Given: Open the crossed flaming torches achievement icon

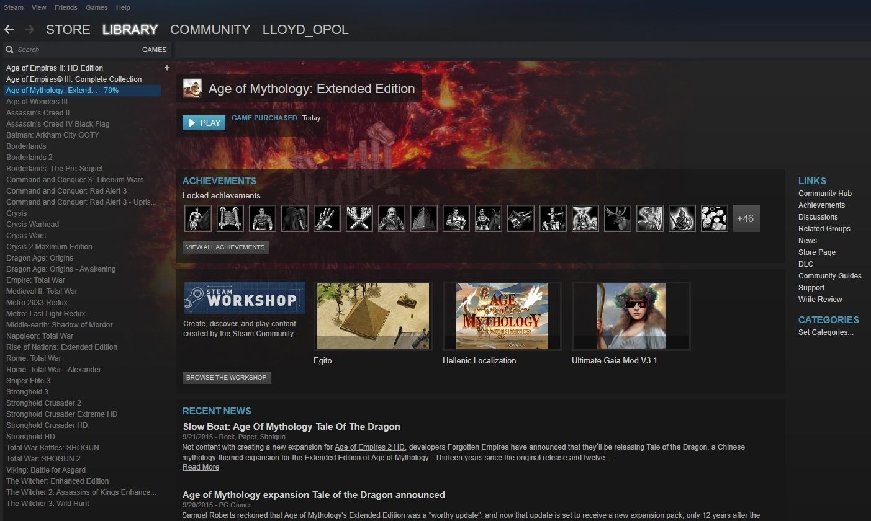Looking at the screenshot, I should [x=359, y=218].
